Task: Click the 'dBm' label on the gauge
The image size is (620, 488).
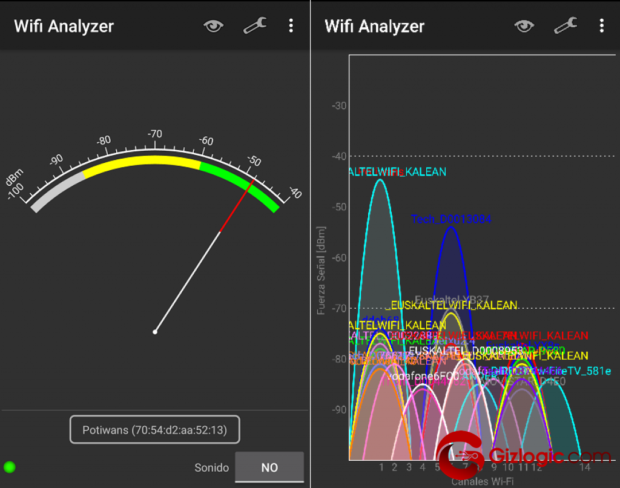Action: pyautogui.click(x=15, y=177)
